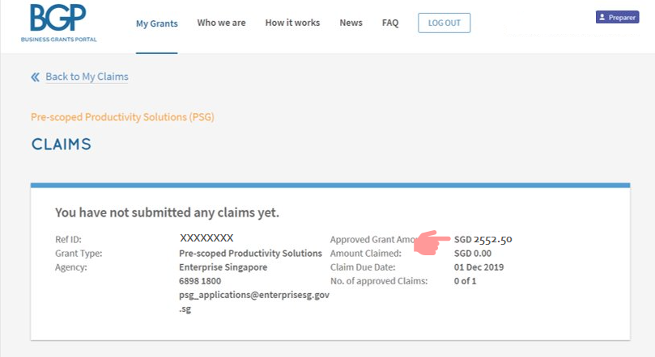Click Pre-scoped Productivity Solutions (PSG) link
Image resolution: width=655 pixels, height=357 pixels.
point(122,117)
